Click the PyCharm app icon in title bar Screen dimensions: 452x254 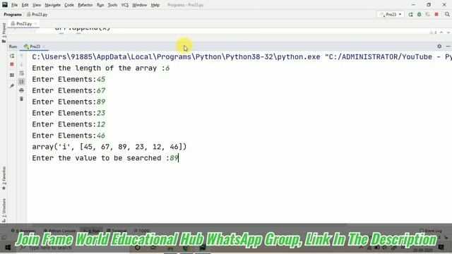(x=5, y=5)
